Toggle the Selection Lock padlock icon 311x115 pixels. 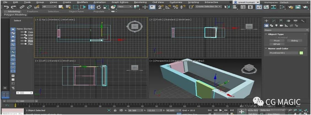pos(115,110)
